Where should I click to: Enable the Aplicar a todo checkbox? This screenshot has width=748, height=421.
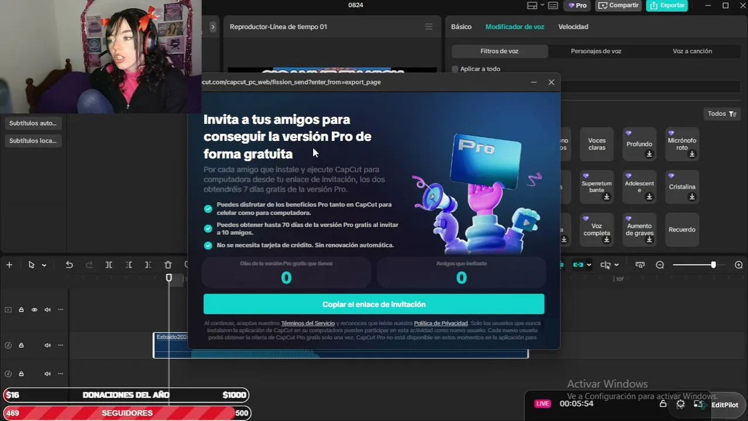pos(455,69)
